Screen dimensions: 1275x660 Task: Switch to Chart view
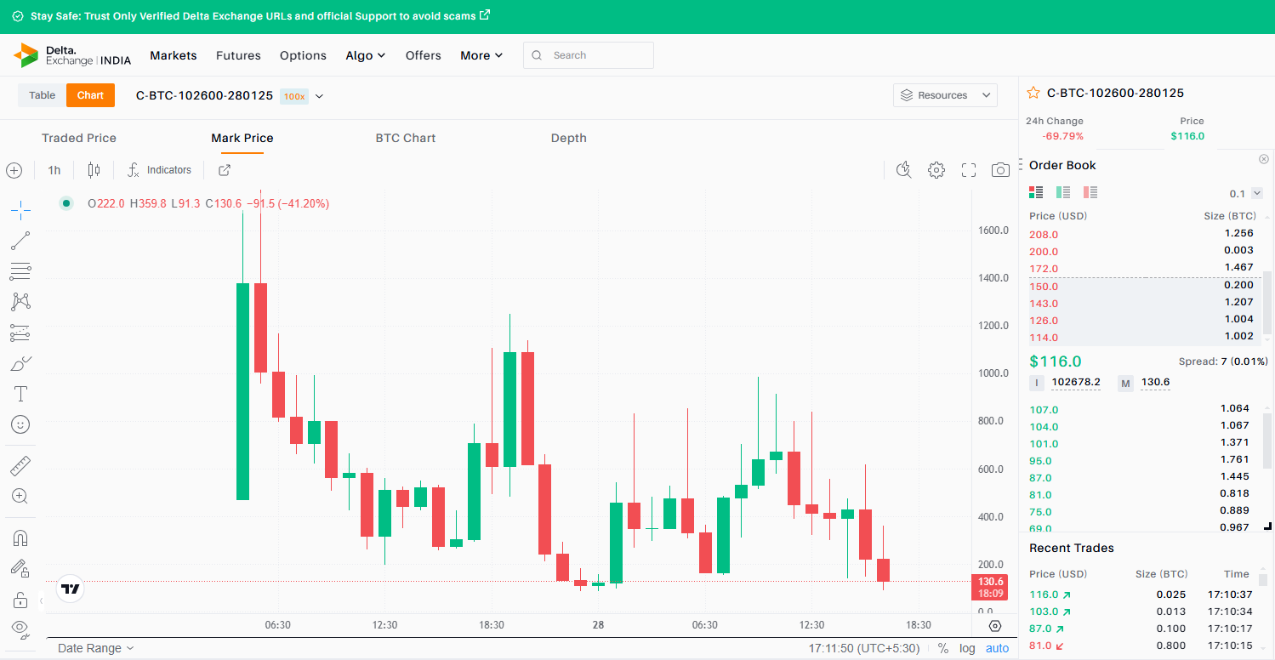[x=90, y=95]
